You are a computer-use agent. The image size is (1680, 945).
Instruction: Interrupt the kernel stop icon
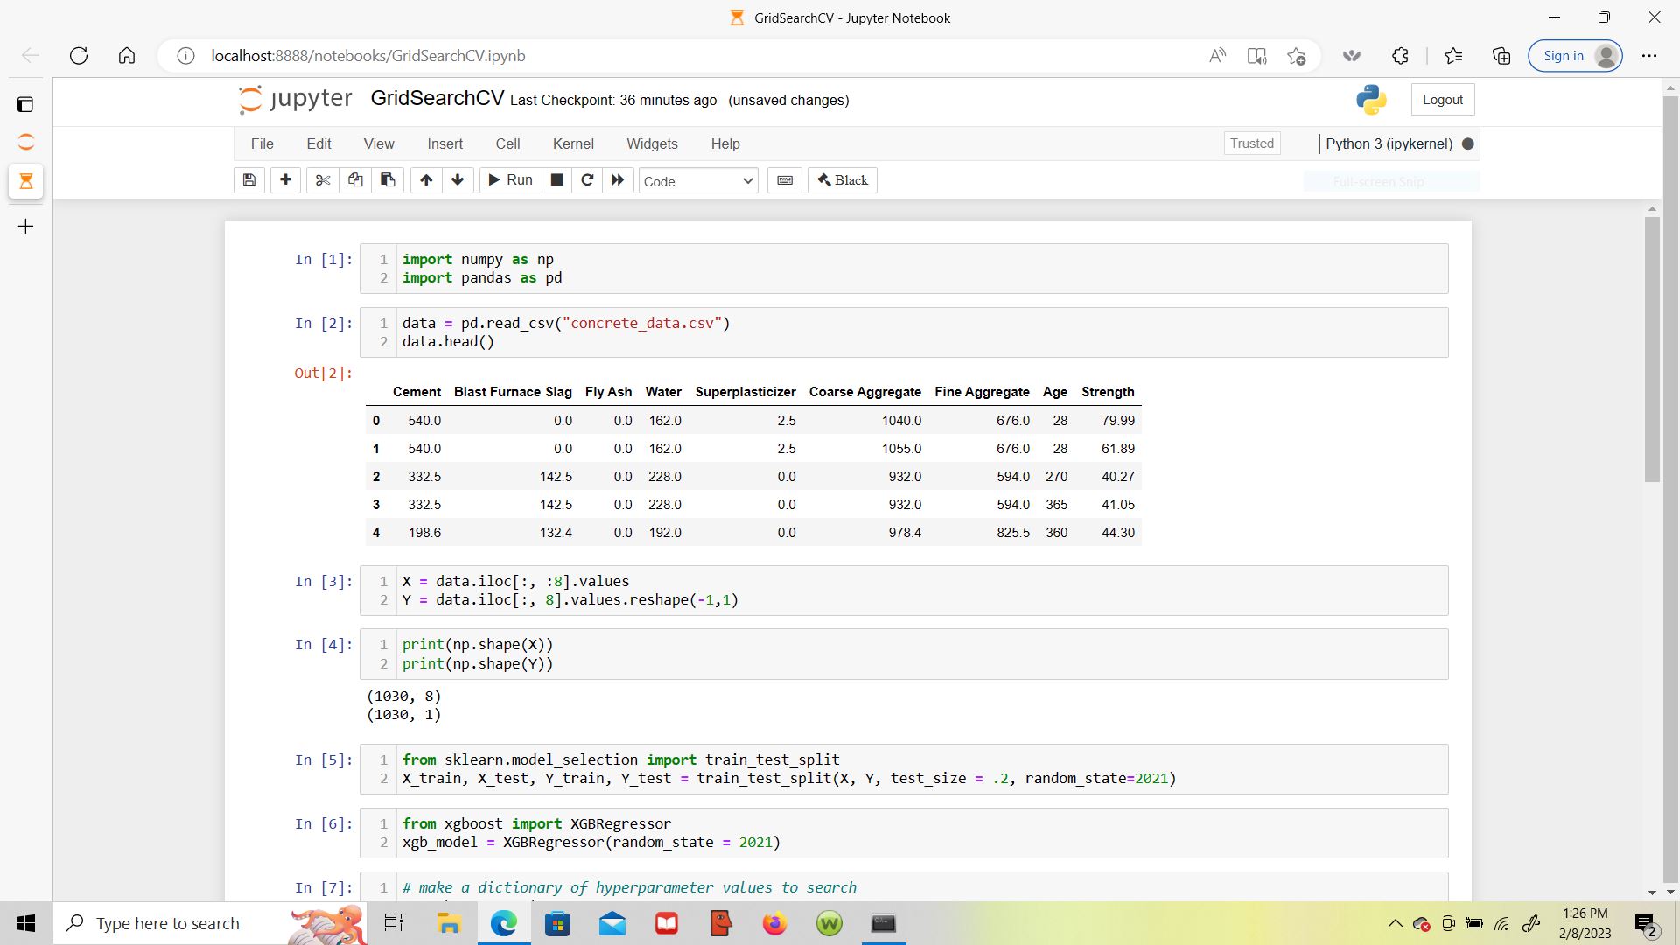coord(556,180)
